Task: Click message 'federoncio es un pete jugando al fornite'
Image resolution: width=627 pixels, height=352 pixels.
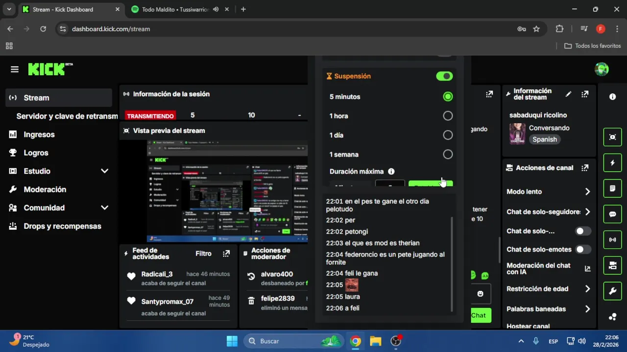Action: [x=386, y=258]
